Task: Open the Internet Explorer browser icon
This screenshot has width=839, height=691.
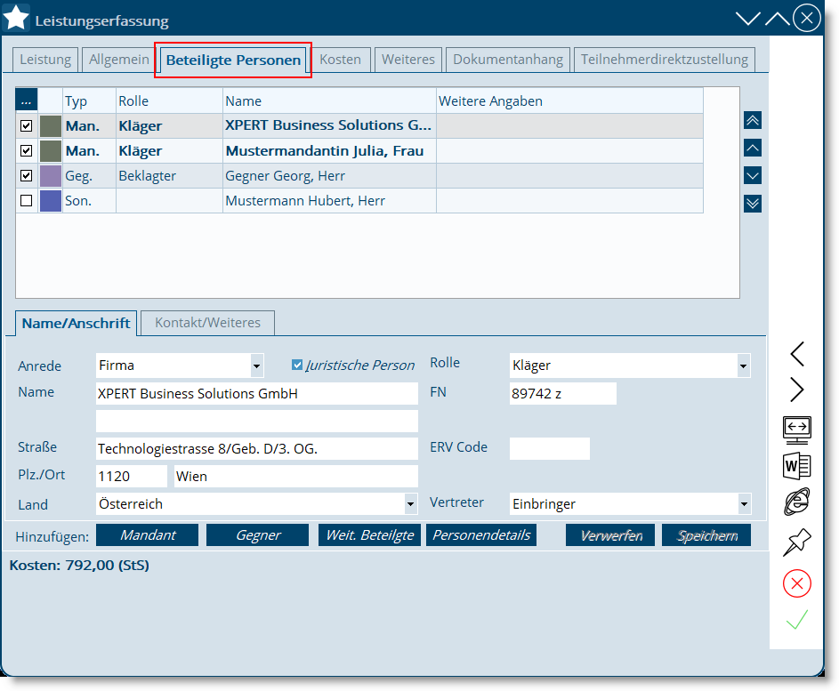Action: (796, 502)
